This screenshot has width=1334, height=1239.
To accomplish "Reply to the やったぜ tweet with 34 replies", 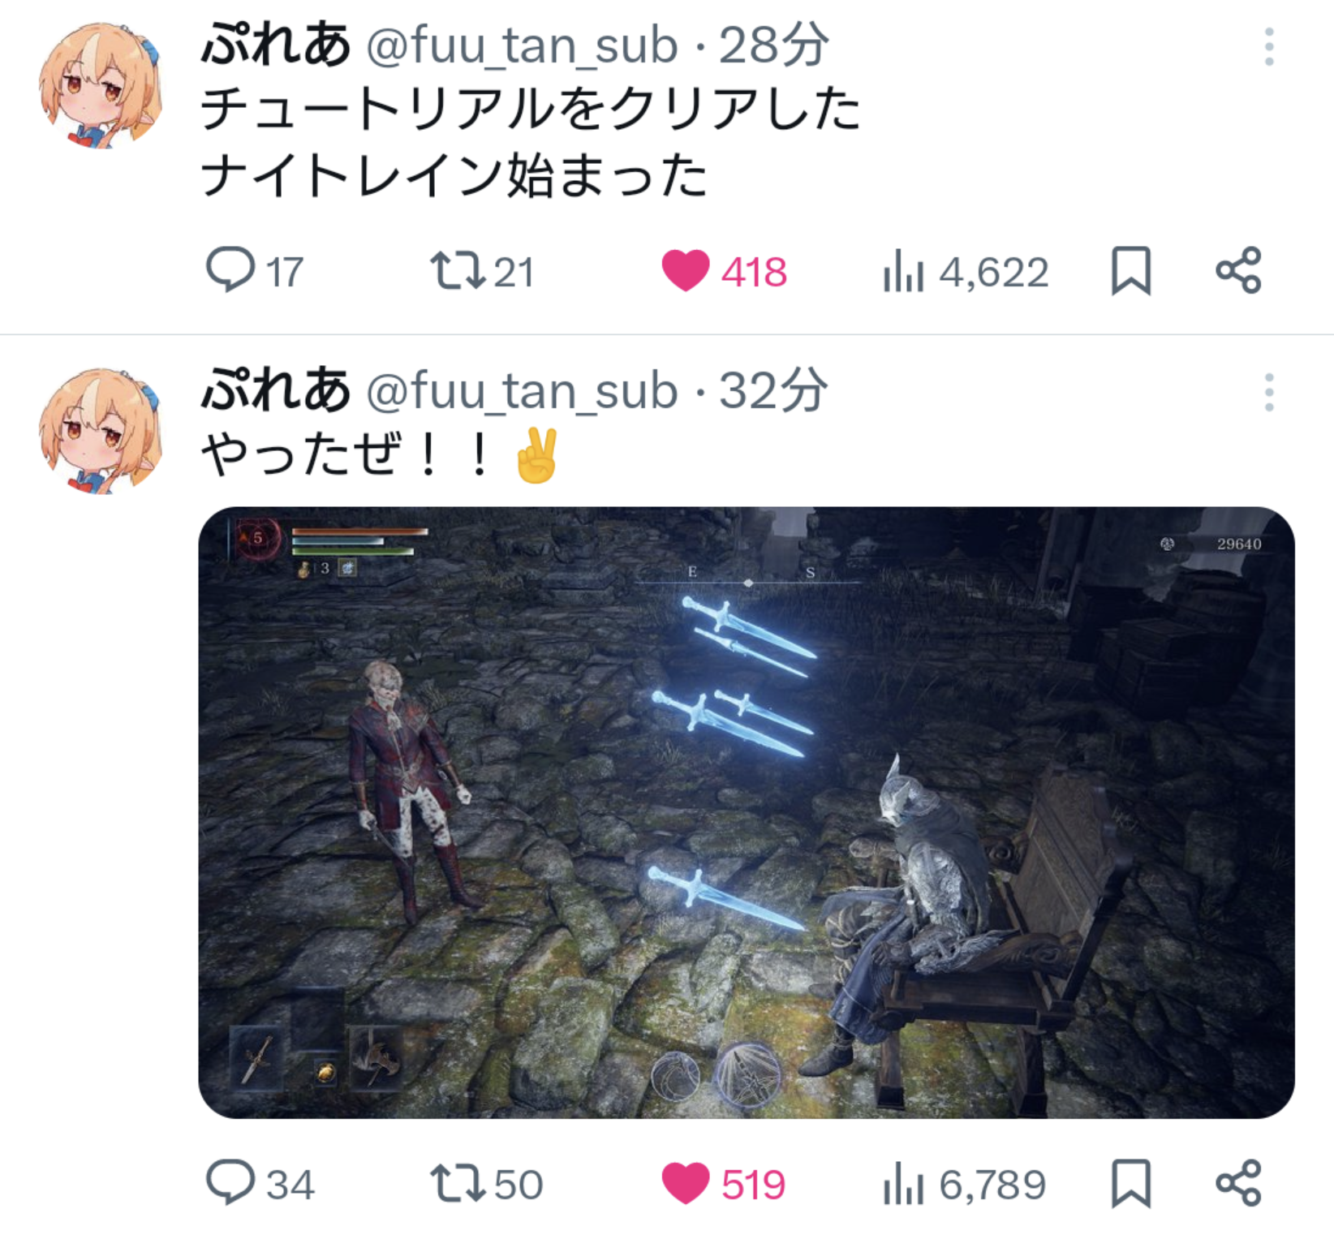I will click(260, 1184).
